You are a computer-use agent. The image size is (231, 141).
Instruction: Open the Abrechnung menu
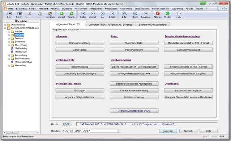coord(81,9)
